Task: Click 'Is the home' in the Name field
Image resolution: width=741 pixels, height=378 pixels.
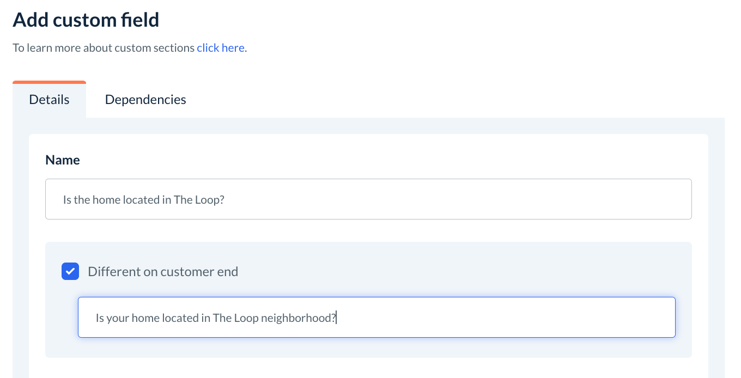Action: point(89,200)
